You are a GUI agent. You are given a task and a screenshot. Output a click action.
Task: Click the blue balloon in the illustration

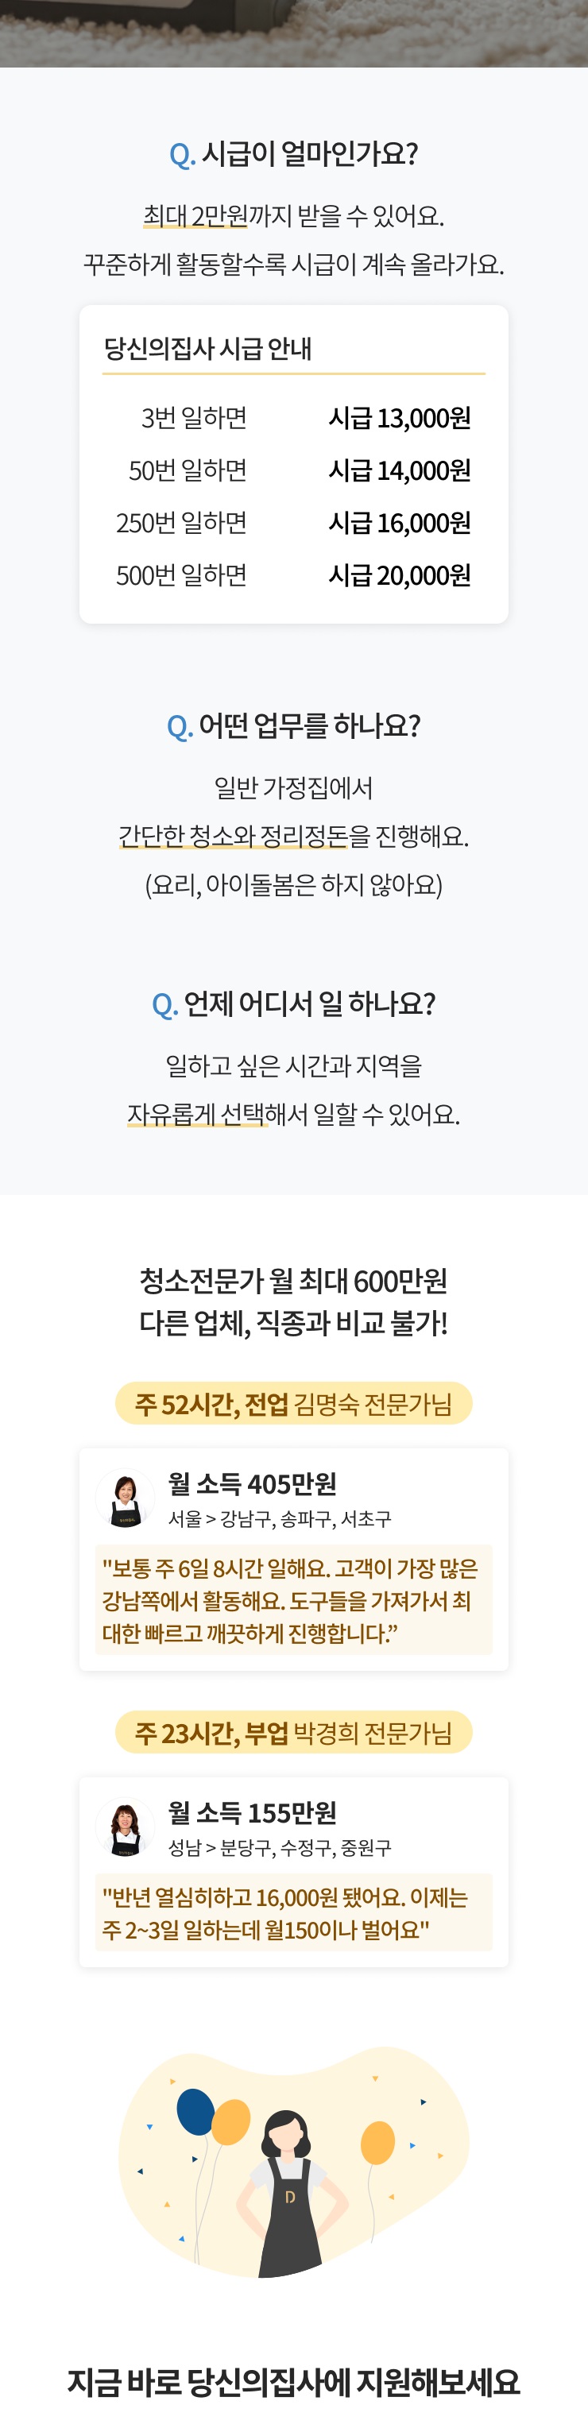[195, 2111]
